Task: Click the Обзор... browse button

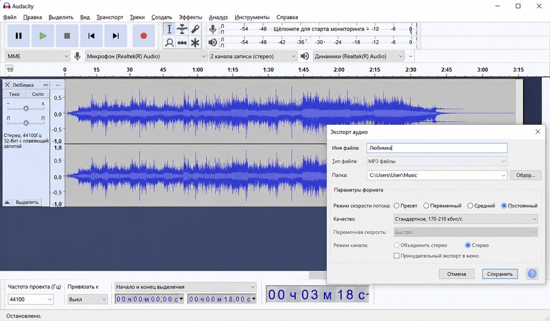Action: pyautogui.click(x=525, y=175)
